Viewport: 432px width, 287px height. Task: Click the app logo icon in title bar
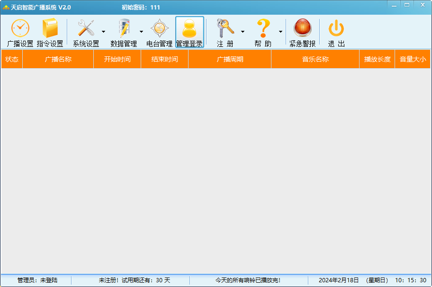click(6, 8)
